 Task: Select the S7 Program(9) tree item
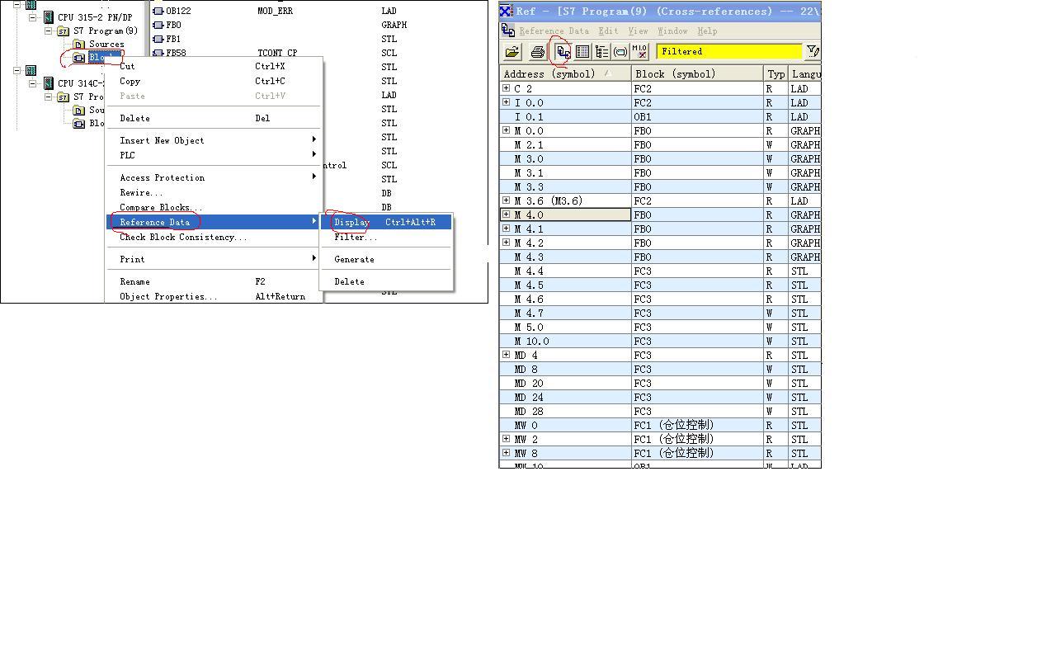[x=106, y=31]
